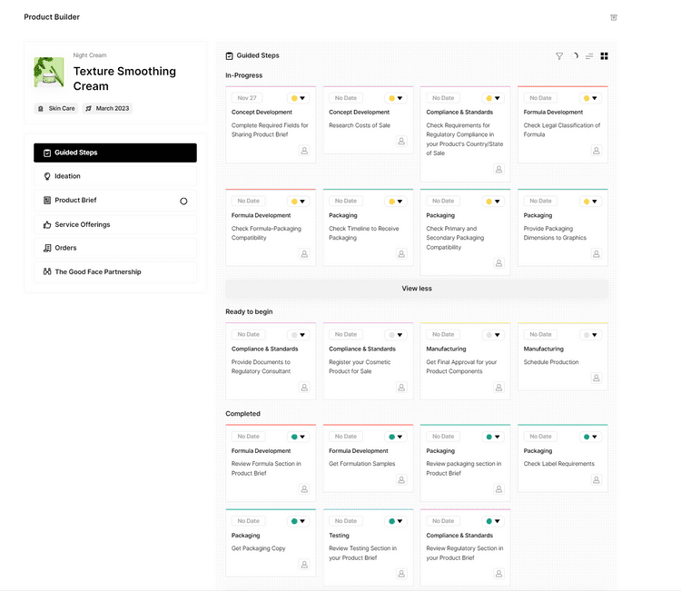
Task: Assign user on Research Costs of Sale card
Action: click(401, 141)
